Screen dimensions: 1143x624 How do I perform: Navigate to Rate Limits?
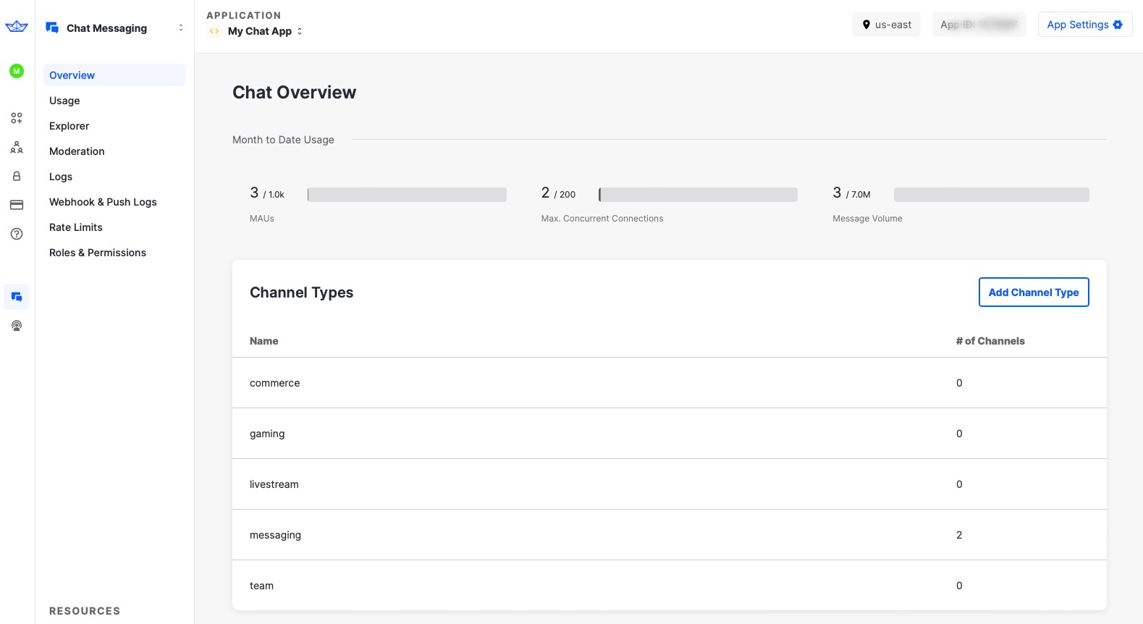click(114, 227)
